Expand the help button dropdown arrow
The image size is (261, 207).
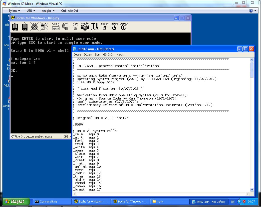click(x=255, y=11)
